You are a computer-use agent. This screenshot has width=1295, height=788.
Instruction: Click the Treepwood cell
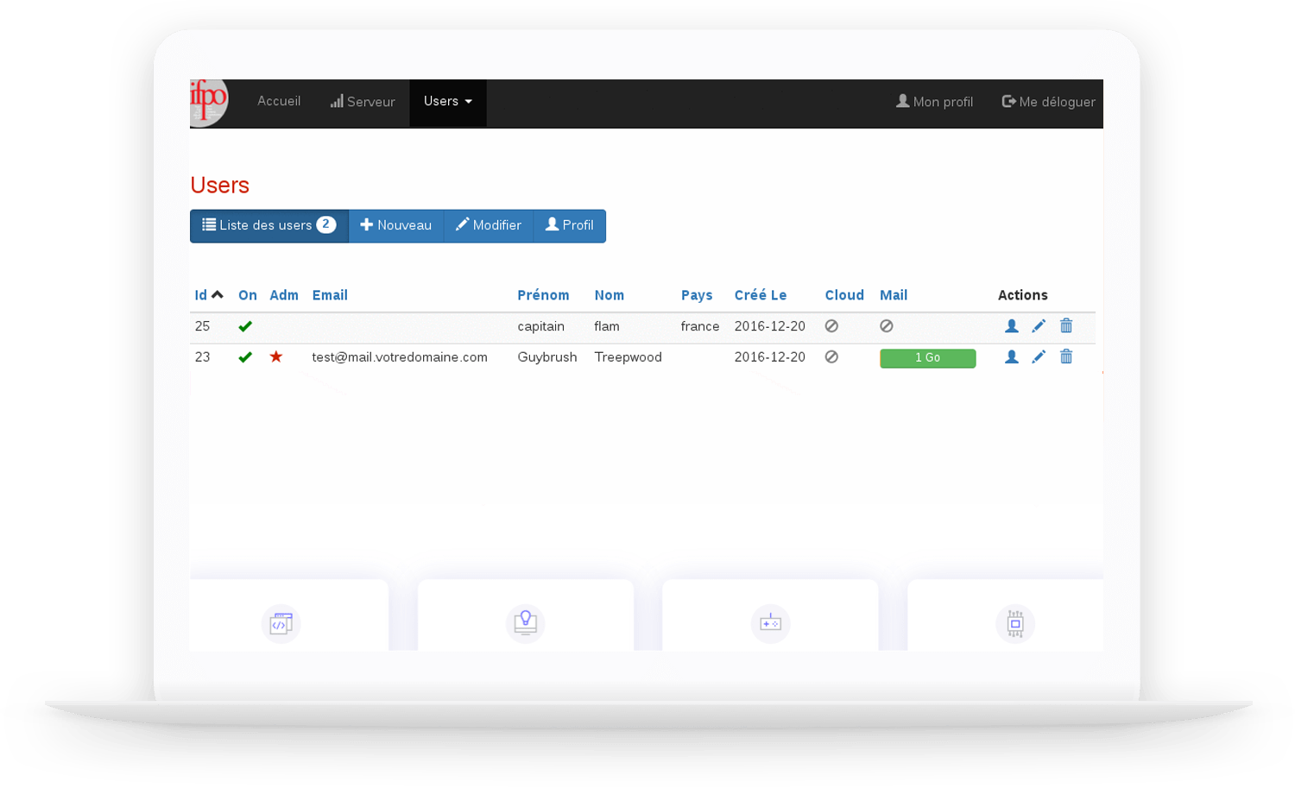[628, 357]
